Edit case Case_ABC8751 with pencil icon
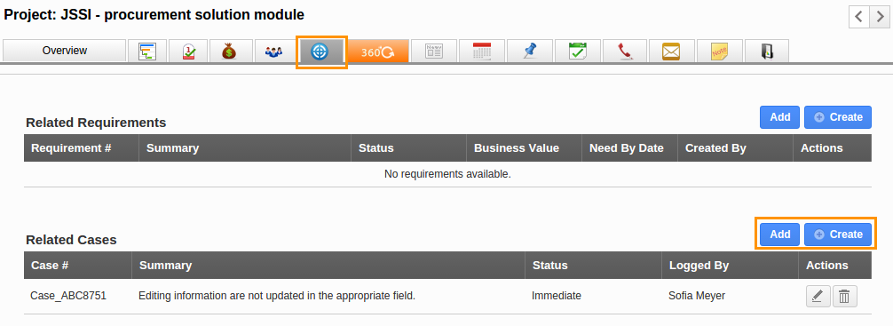 (818, 297)
